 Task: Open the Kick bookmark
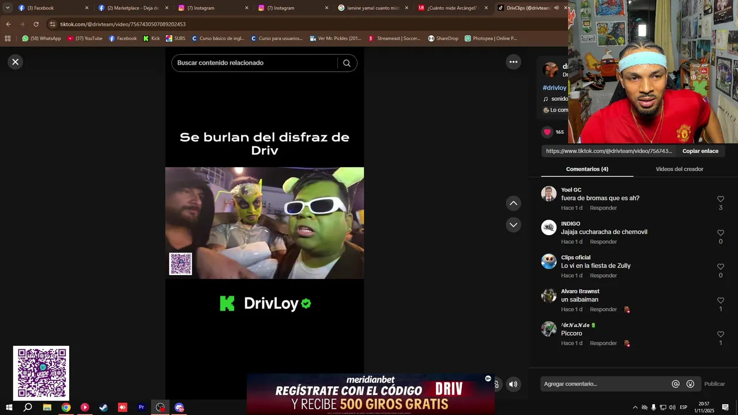(152, 39)
